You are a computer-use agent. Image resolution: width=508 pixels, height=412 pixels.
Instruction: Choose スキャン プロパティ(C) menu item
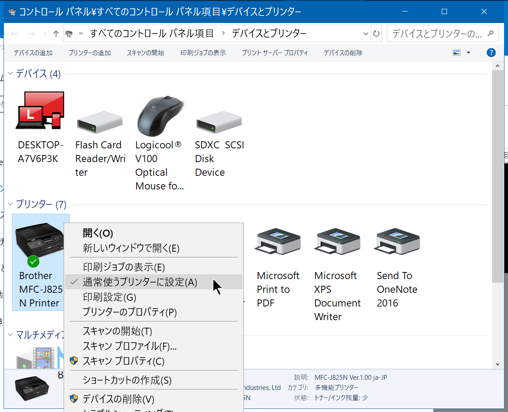click(154, 361)
